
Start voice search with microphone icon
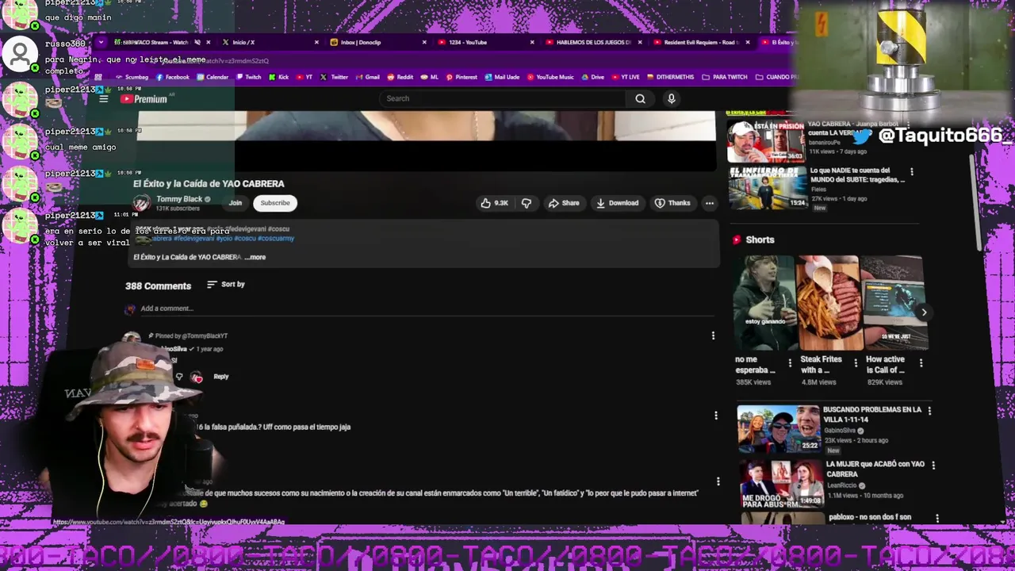click(671, 98)
